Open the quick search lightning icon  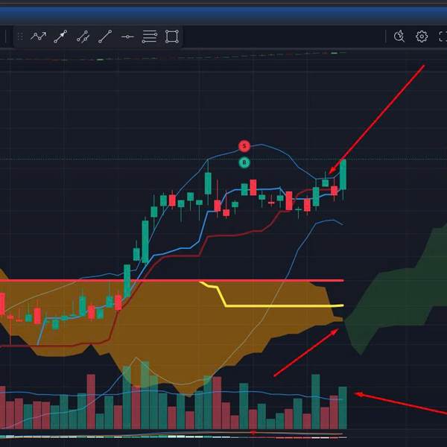(399, 37)
